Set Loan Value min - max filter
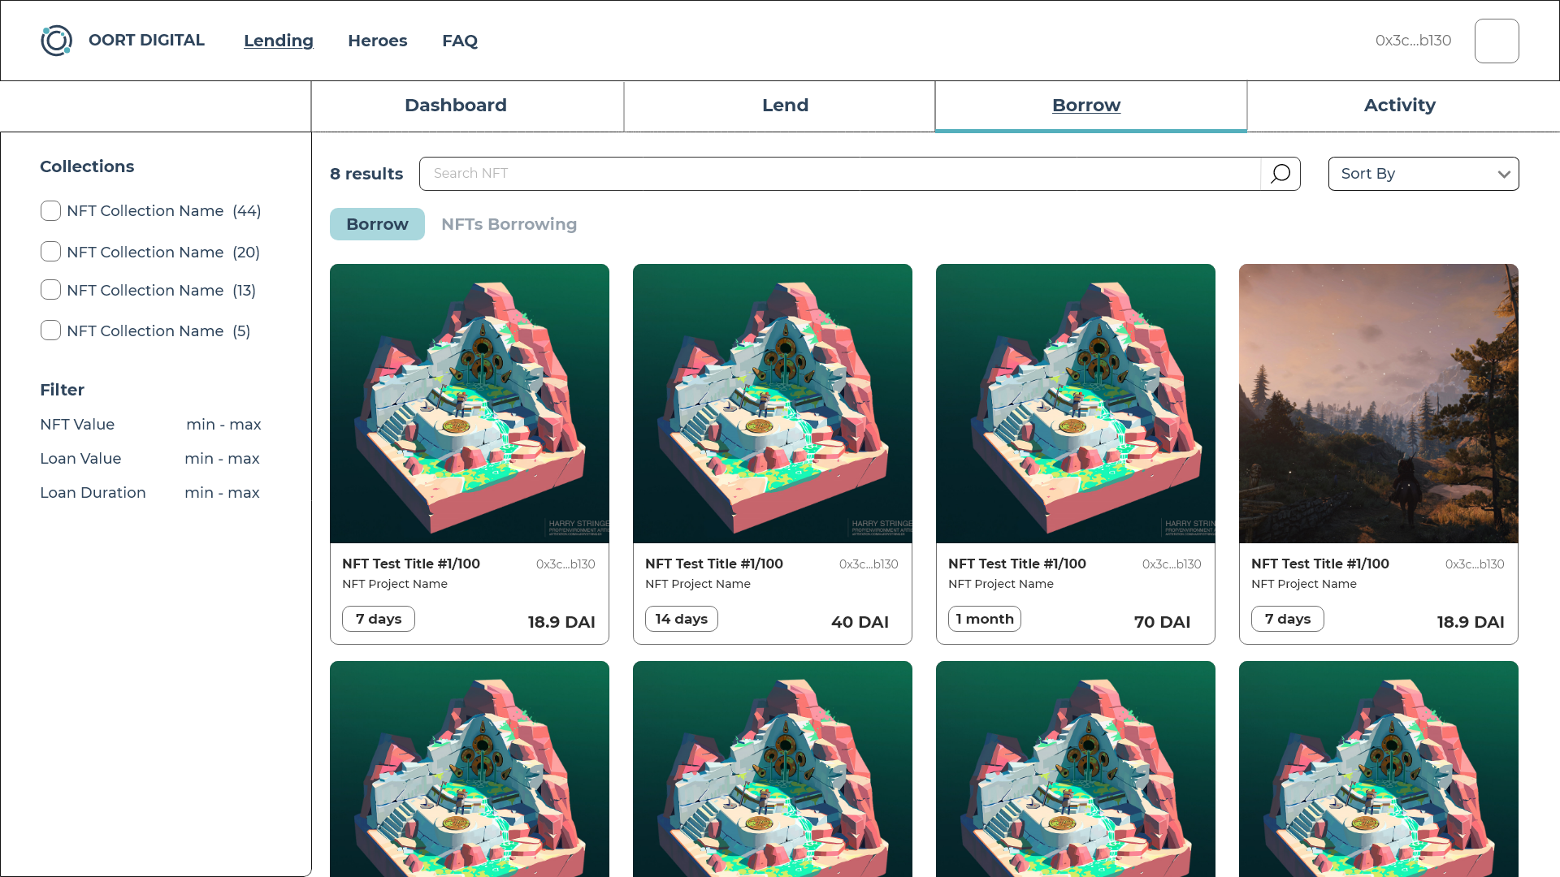 coord(222,459)
